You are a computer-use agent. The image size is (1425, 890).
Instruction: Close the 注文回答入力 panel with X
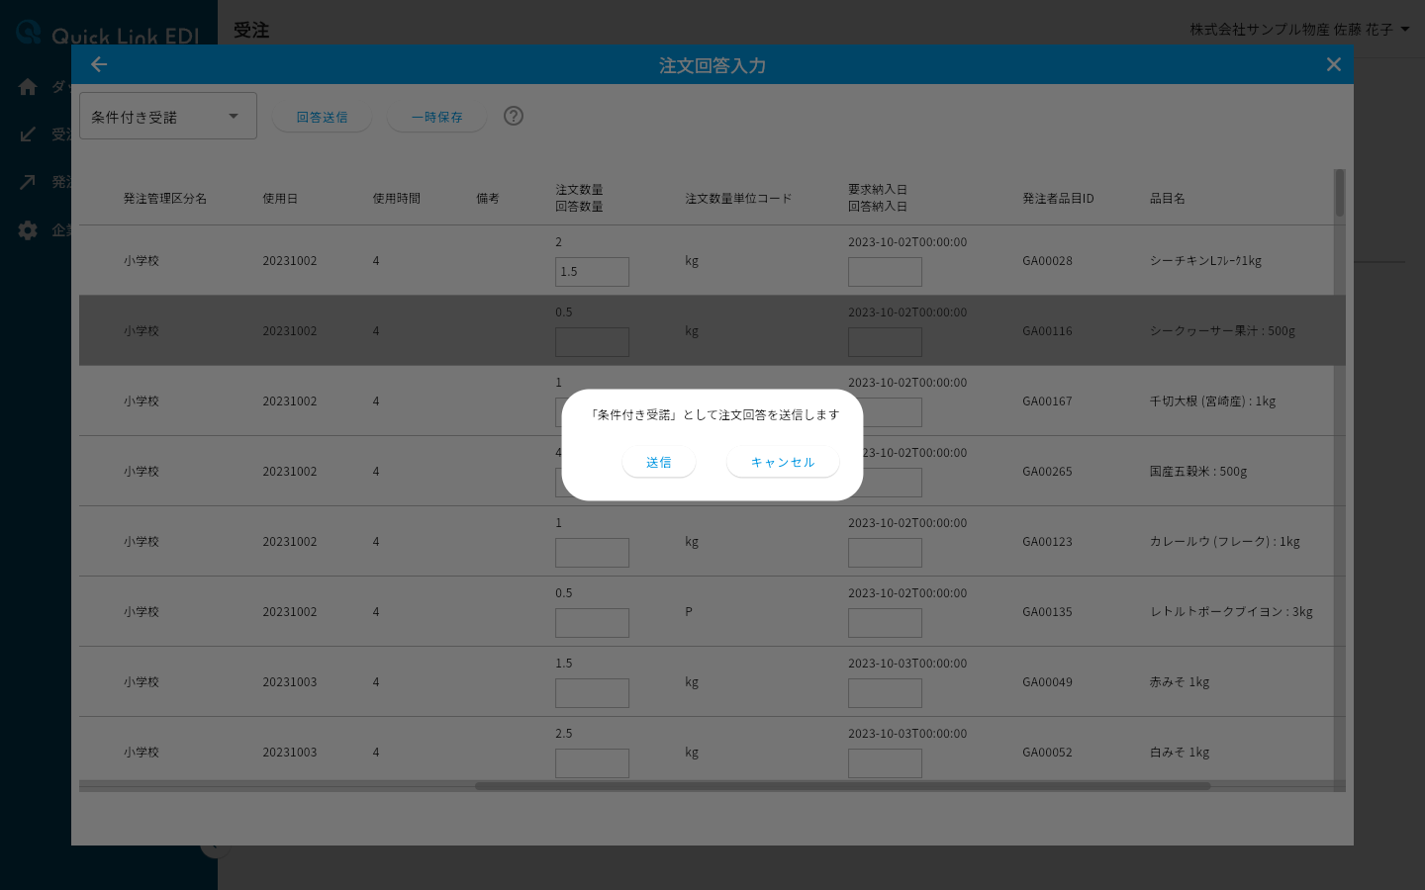1334,64
